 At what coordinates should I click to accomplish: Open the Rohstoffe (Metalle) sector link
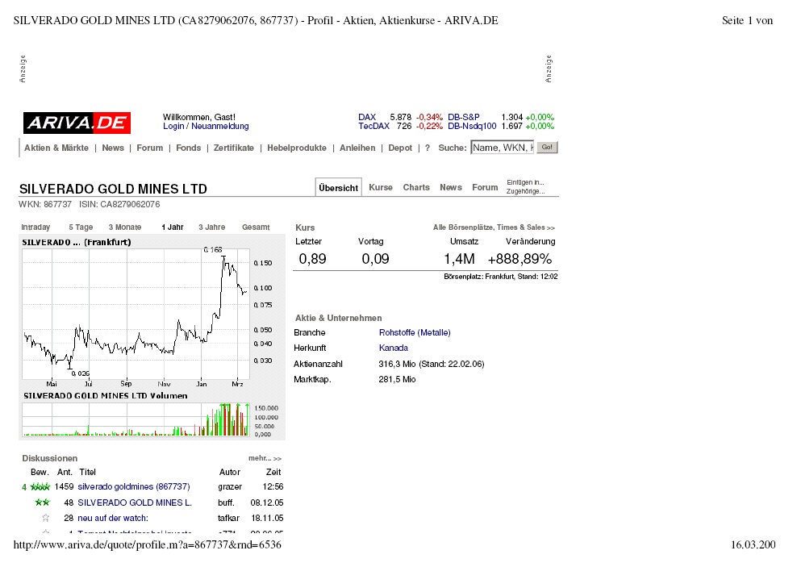point(415,333)
